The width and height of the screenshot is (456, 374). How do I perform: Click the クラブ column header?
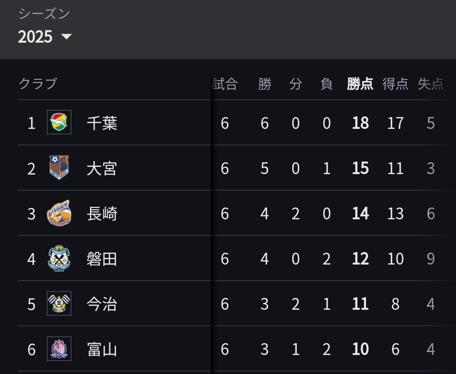pyautogui.click(x=38, y=84)
